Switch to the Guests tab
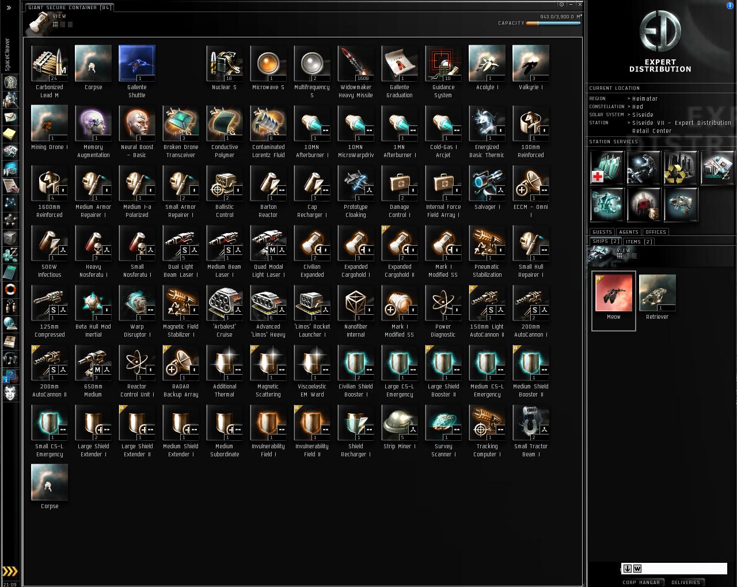The width and height of the screenshot is (737, 587). 602,232
